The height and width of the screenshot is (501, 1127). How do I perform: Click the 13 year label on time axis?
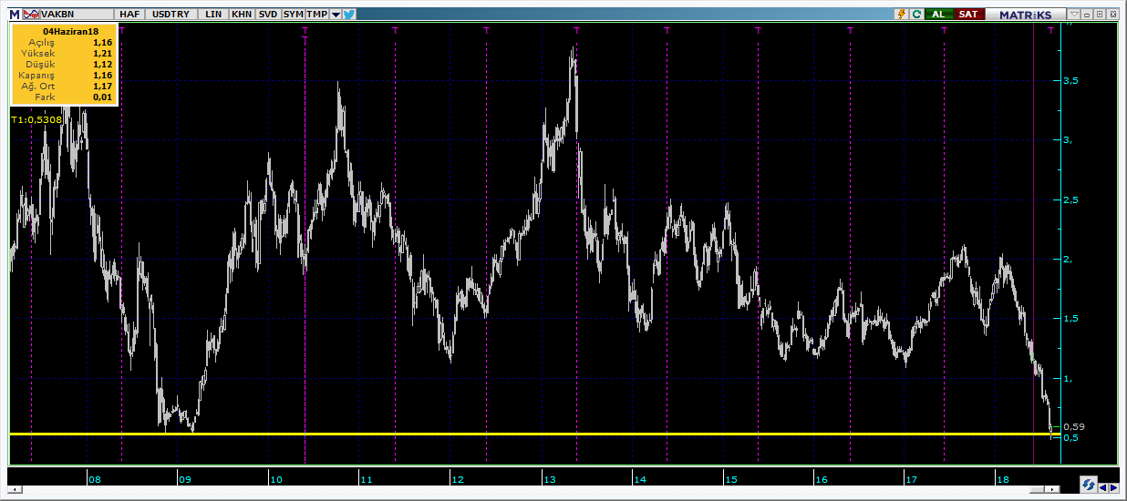tap(549, 479)
